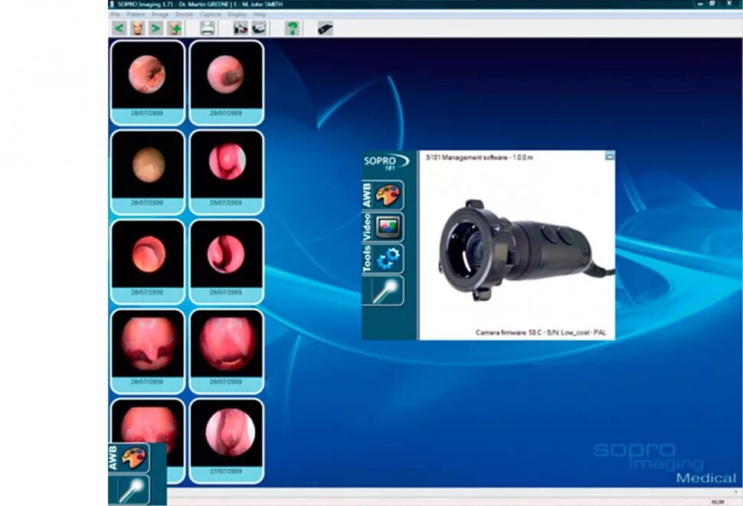Open AWB palette in S181 Management panel

383,195
